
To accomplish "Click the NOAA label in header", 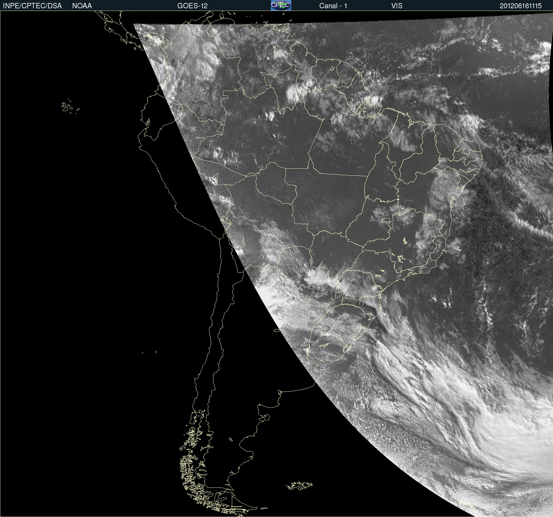I will [82, 6].
